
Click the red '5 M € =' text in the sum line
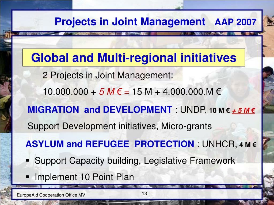click(114, 92)
